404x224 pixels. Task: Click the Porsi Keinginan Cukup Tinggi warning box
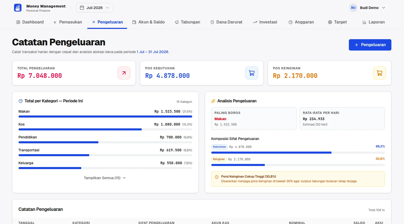(x=298, y=179)
